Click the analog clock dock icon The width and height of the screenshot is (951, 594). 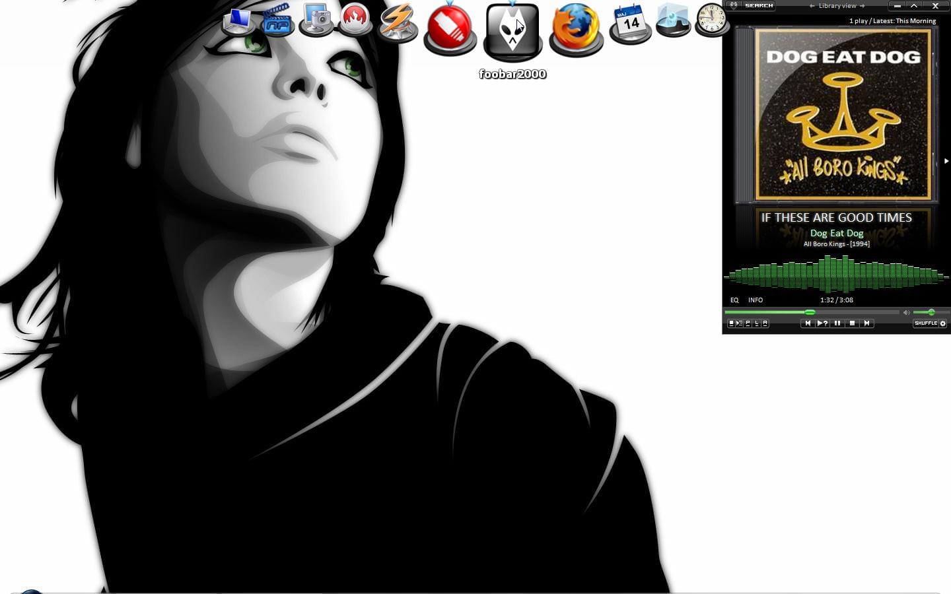[x=711, y=18]
